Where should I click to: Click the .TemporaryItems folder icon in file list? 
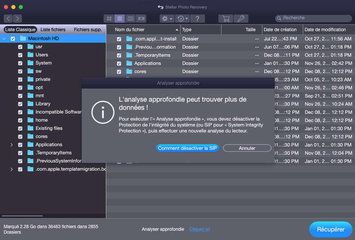(x=129, y=55)
